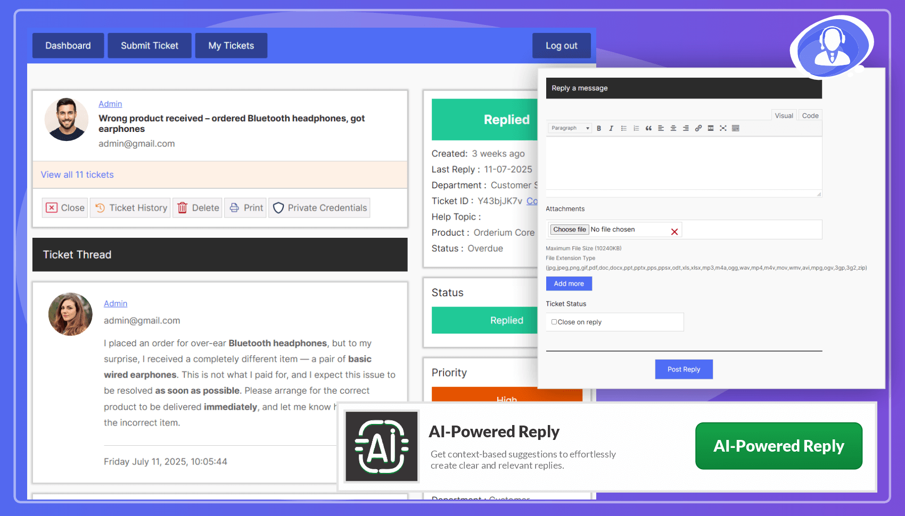Apply blockquote formatting

pyautogui.click(x=648, y=128)
